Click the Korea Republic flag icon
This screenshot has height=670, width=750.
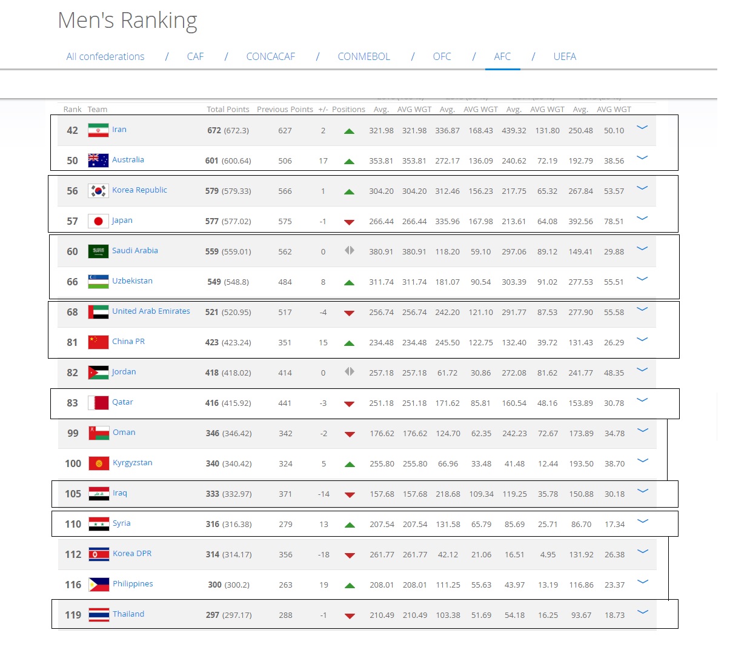click(98, 191)
